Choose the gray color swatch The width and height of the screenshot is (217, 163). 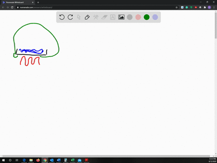pos(130,17)
